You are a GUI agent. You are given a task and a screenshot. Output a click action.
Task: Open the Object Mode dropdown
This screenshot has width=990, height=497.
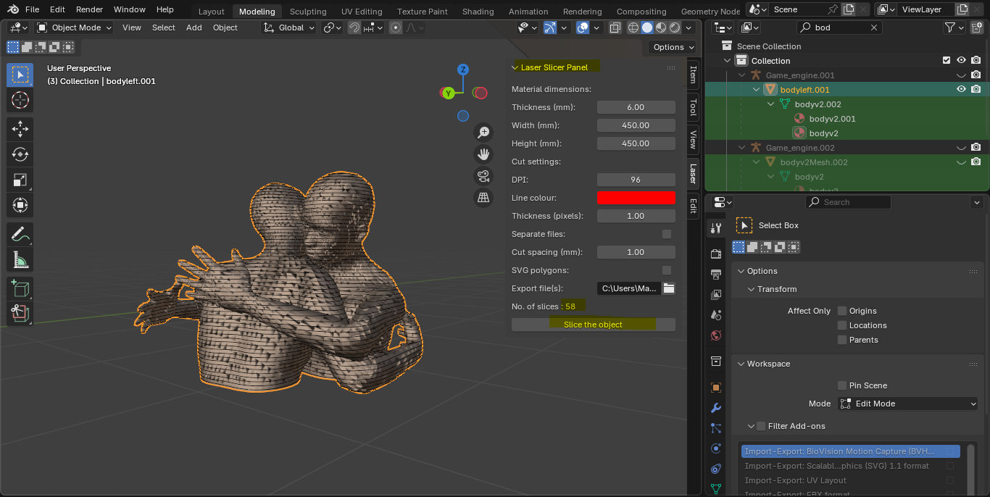pos(75,28)
